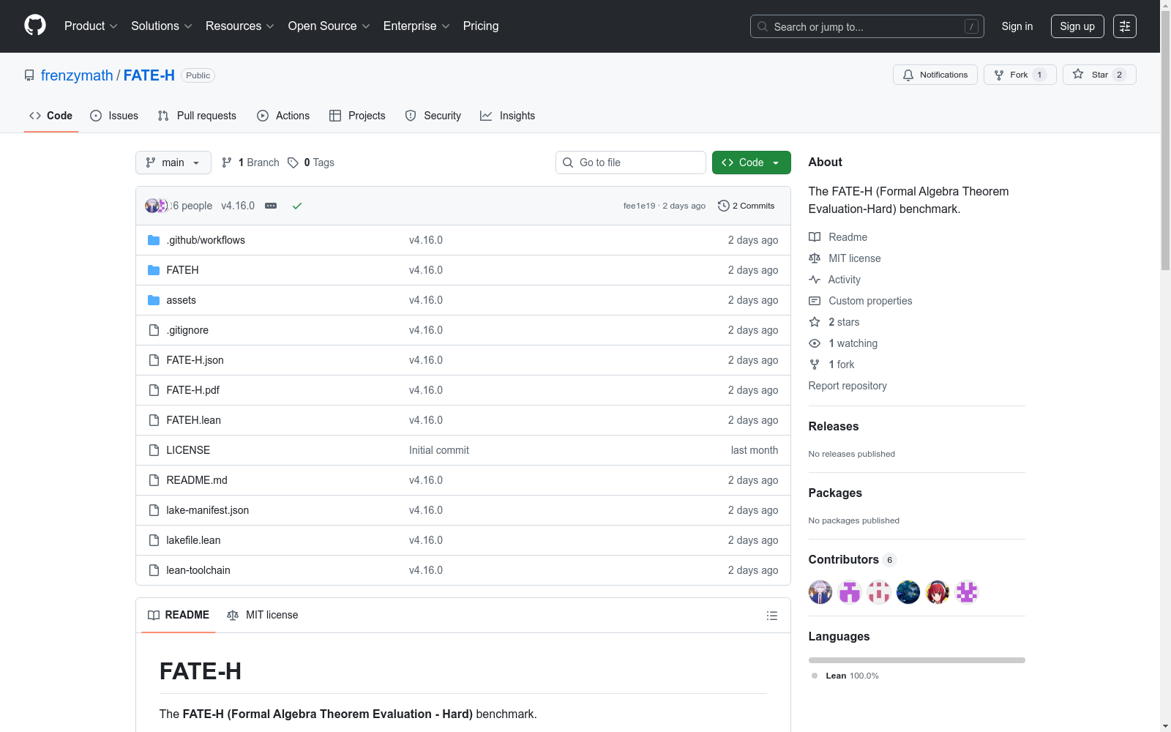Click the Notifications bell button
This screenshot has height=732, width=1171.
coord(935,75)
